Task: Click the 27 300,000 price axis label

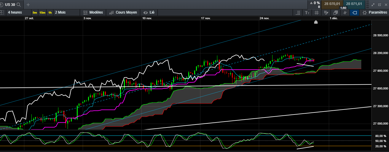Action: 381,106
